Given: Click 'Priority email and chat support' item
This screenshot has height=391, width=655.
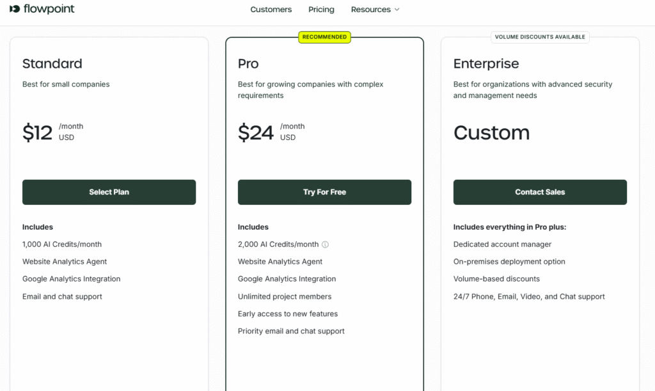Looking at the screenshot, I should click(291, 331).
